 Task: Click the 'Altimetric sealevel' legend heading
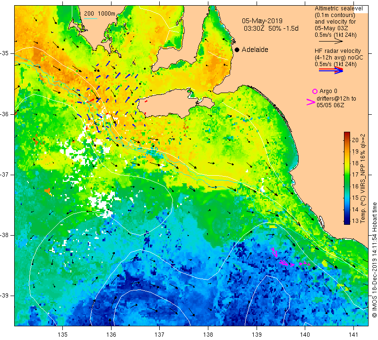tap(338, 8)
